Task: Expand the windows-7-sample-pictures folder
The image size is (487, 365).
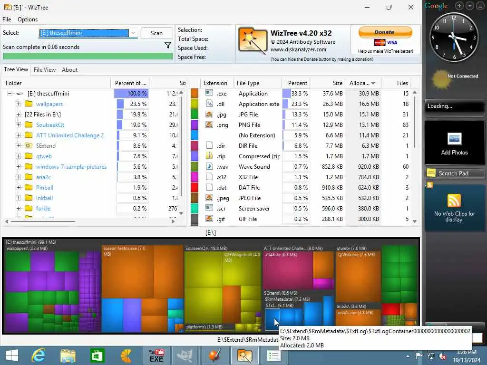Action: 19,166
